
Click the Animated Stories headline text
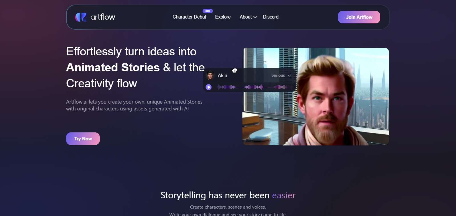113,68
